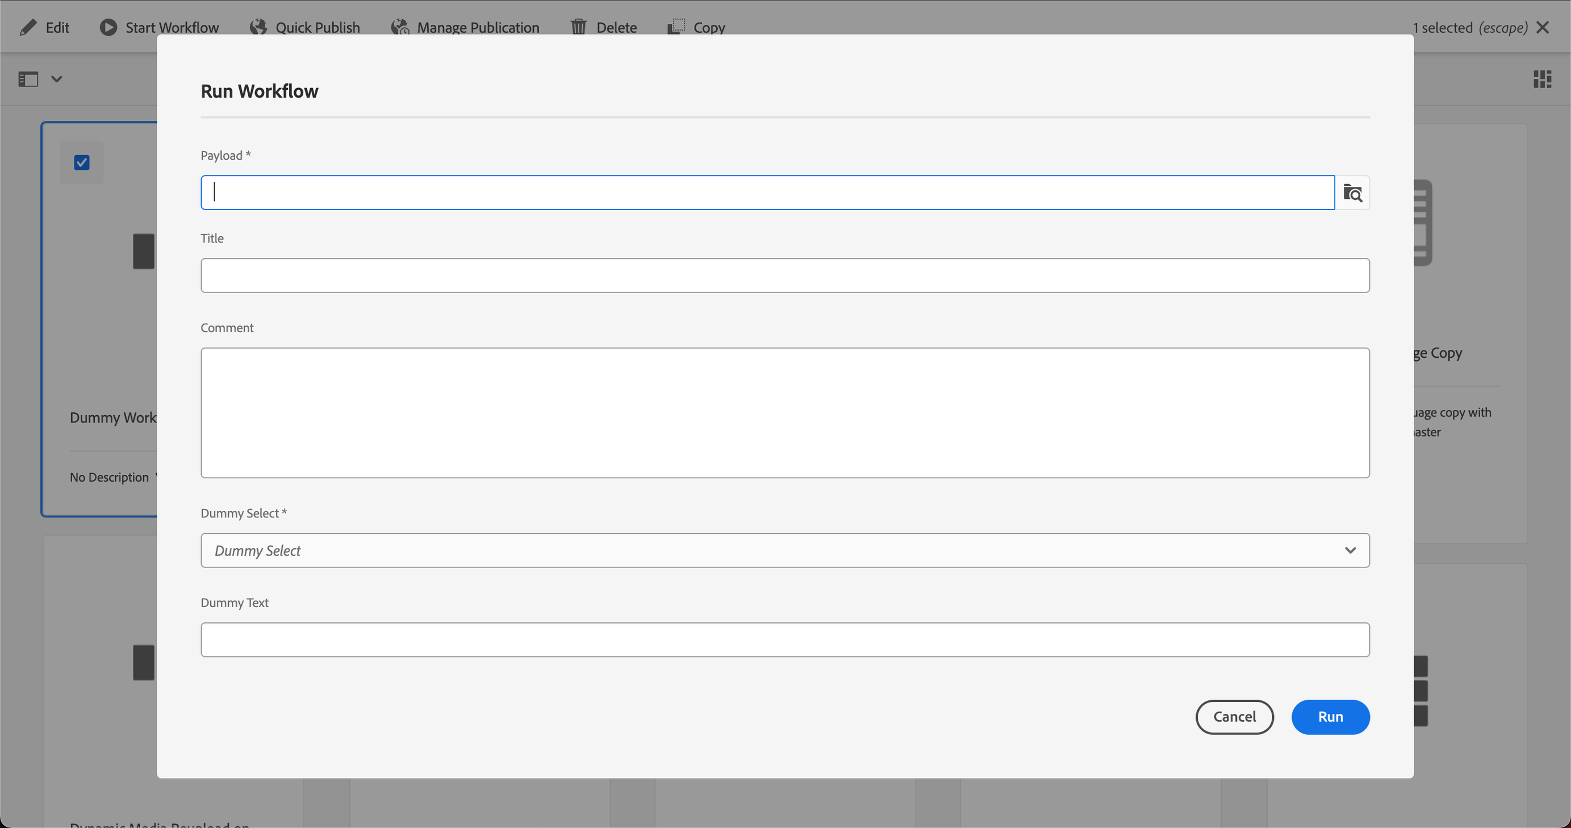The width and height of the screenshot is (1571, 828).
Task: Open the content rail panel icon
Action: click(x=27, y=78)
